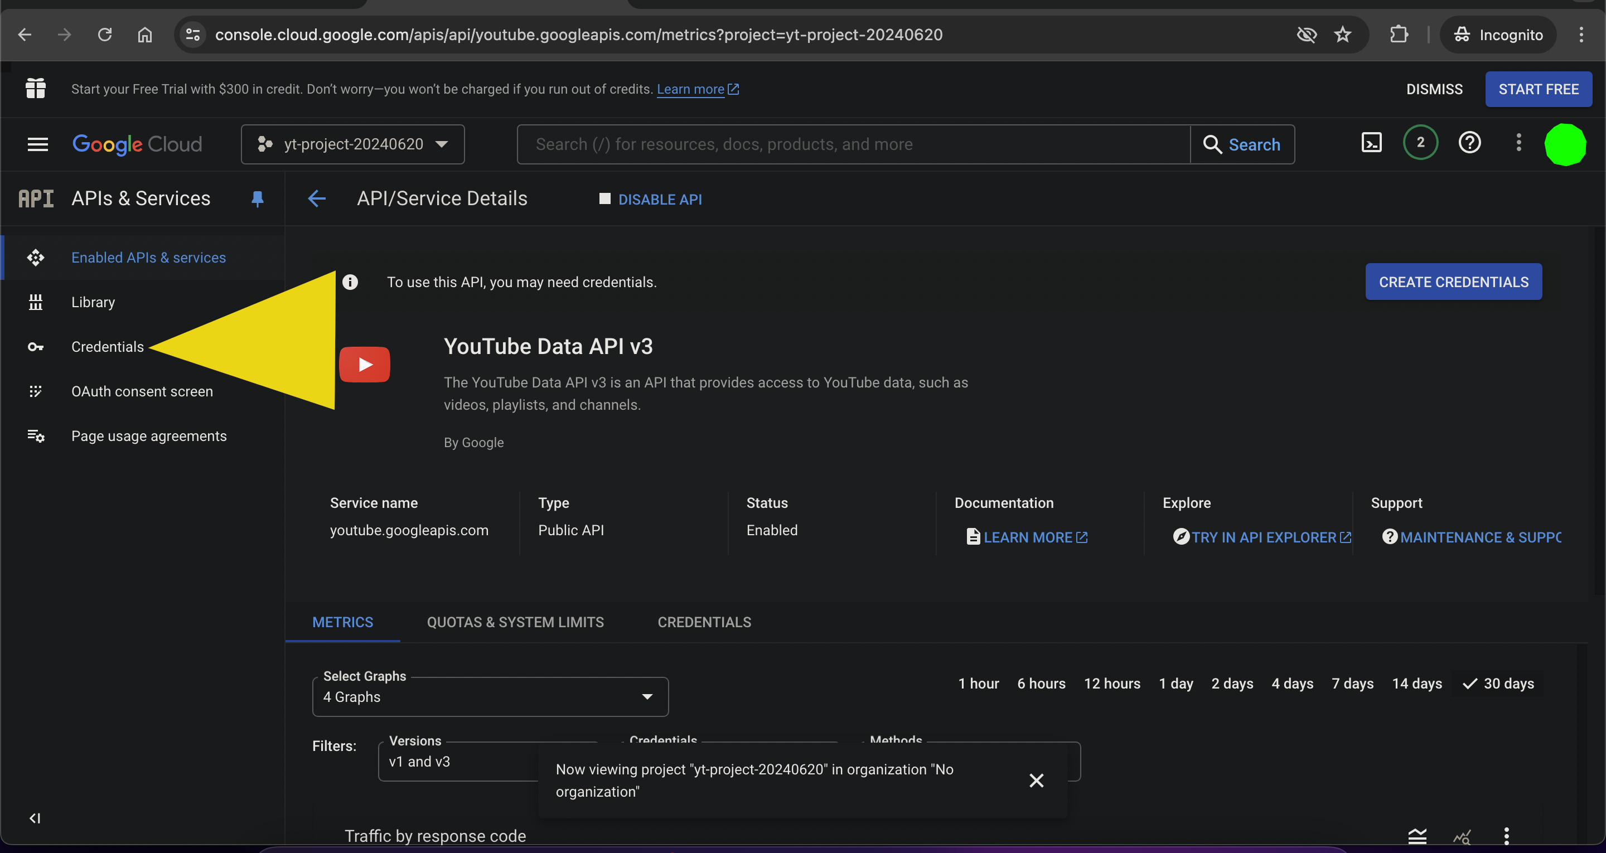Viewport: 1606px width, 853px height.
Task: Open notifications badge showing 2
Action: tap(1420, 143)
